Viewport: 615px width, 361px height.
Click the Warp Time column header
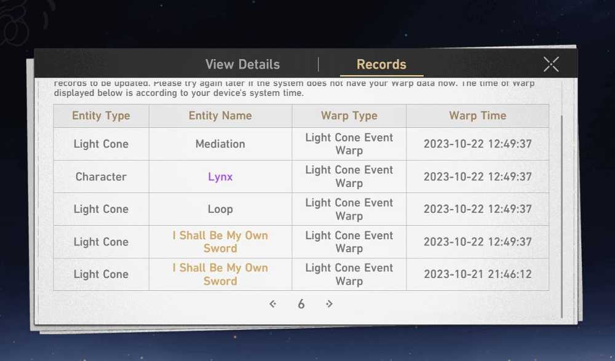click(x=478, y=116)
